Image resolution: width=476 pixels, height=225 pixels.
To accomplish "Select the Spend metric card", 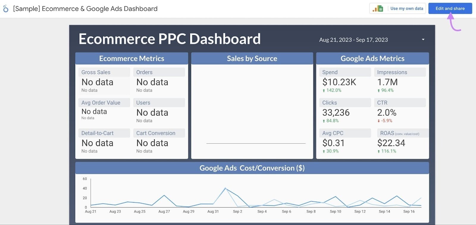I will [x=345, y=80].
